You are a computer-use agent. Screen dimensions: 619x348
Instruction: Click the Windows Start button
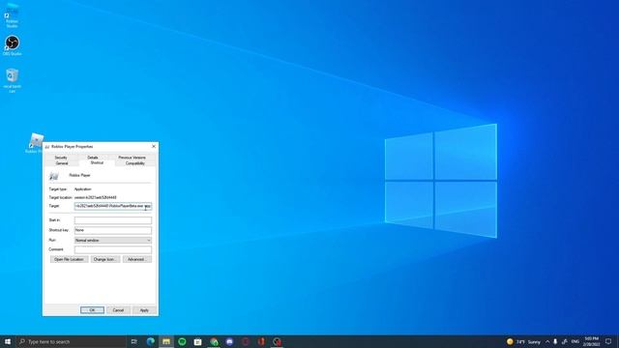[8, 341]
